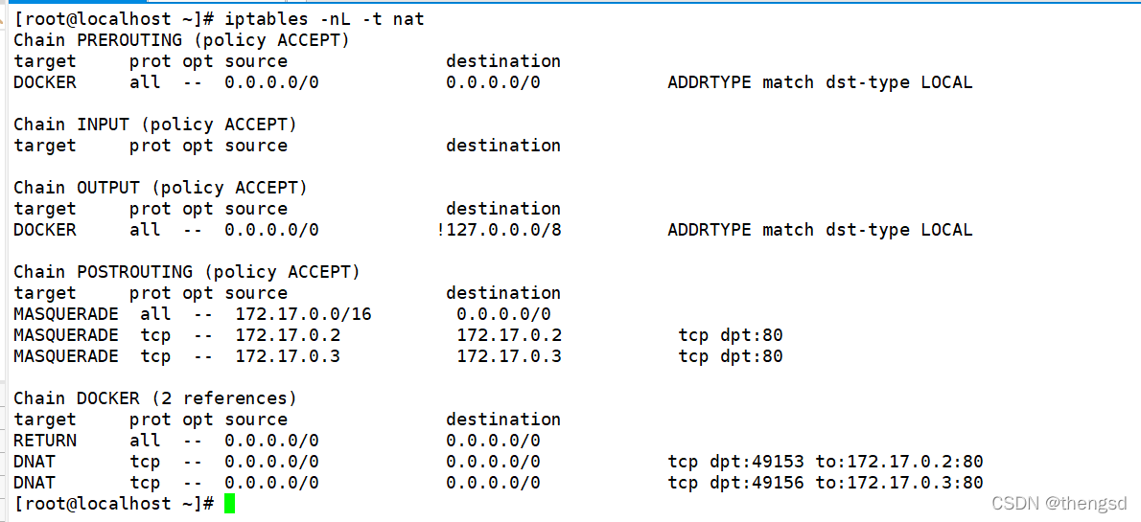The image size is (1141, 522).
Task: Select 'Chain INPUT (policy ACCEPT)' heading
Action: [155, 125]
